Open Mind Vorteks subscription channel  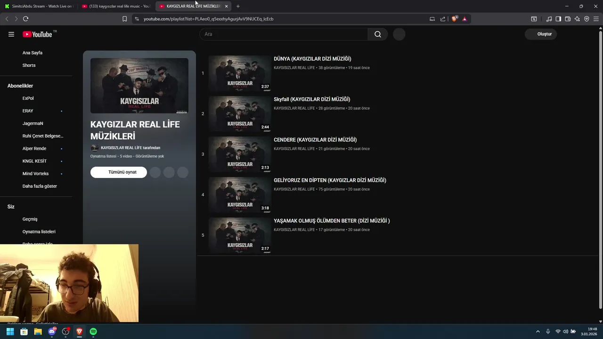pos(35,173)
